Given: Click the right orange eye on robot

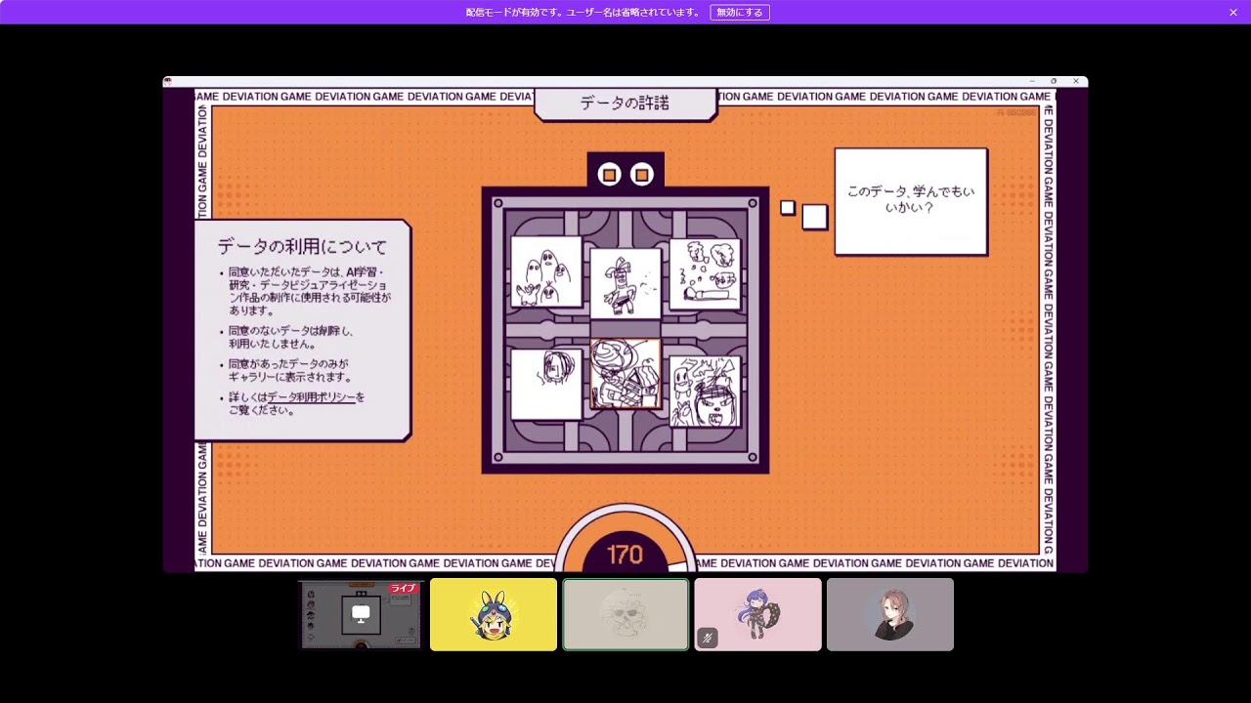Looking at the screenshot, I should pyautogui.click(x=642, y=175).
